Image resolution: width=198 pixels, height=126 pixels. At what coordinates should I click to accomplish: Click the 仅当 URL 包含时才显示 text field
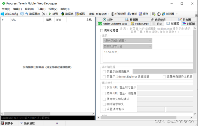pyautogui.click(x=165, y=88)
